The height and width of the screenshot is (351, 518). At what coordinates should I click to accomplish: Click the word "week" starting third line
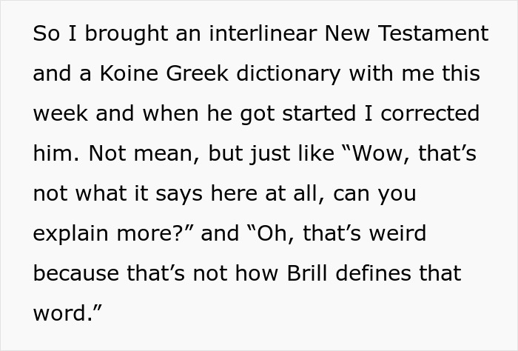click(x=60, y=113)
